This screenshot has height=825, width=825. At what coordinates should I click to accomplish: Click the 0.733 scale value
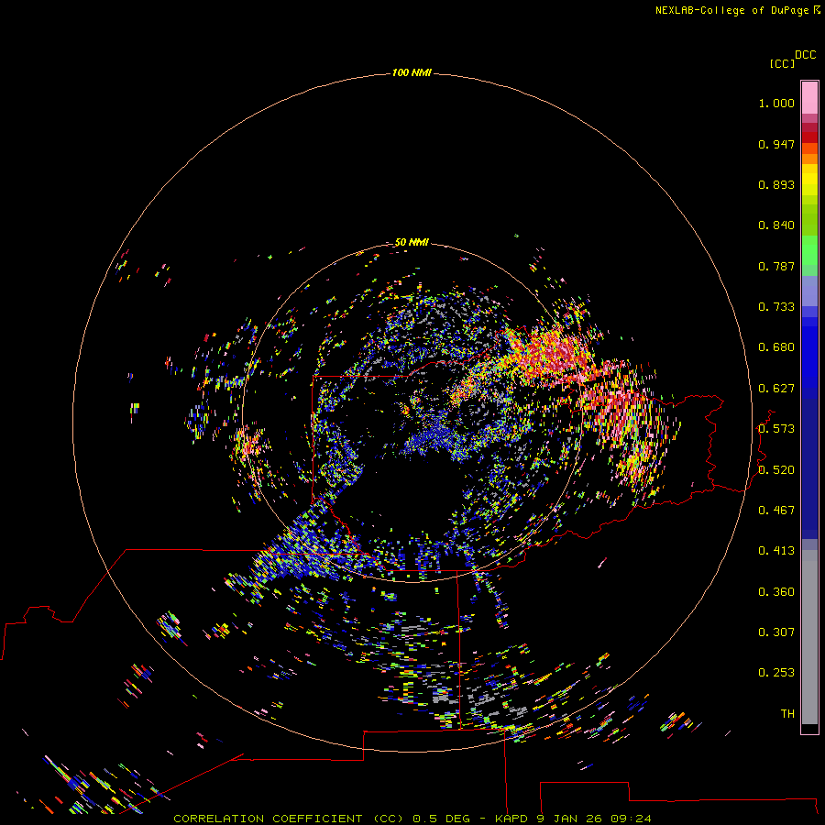coord(776,307)
